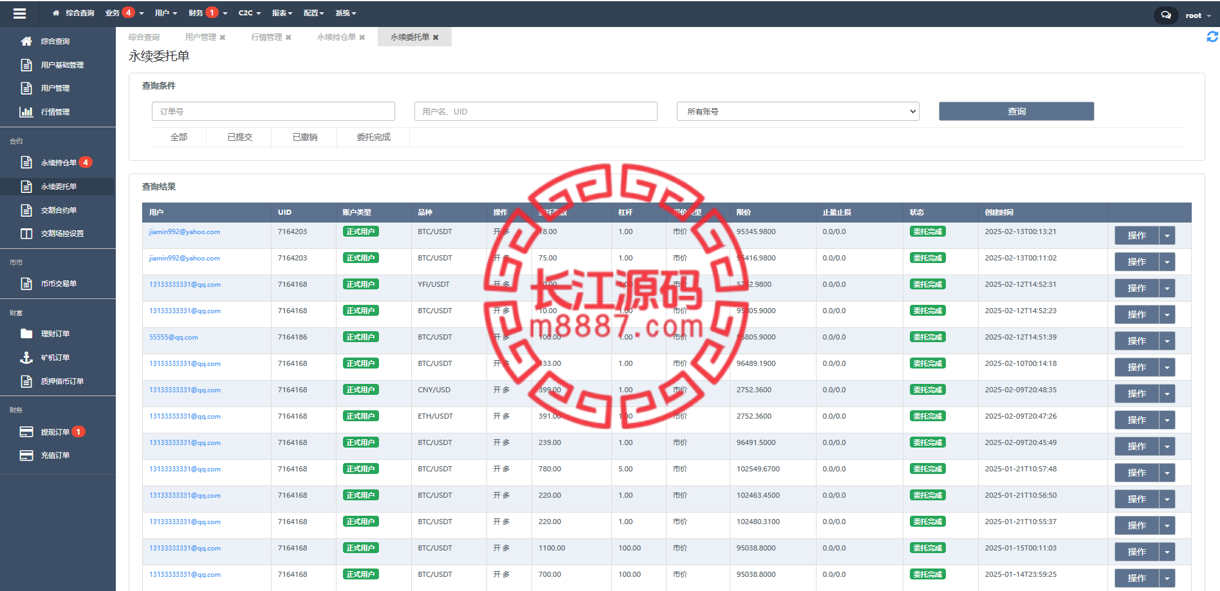The width and height of the screenshot is (1220, 591).
Task: Open the 配置 dropdown menu
Action: [x=313, y=13]
